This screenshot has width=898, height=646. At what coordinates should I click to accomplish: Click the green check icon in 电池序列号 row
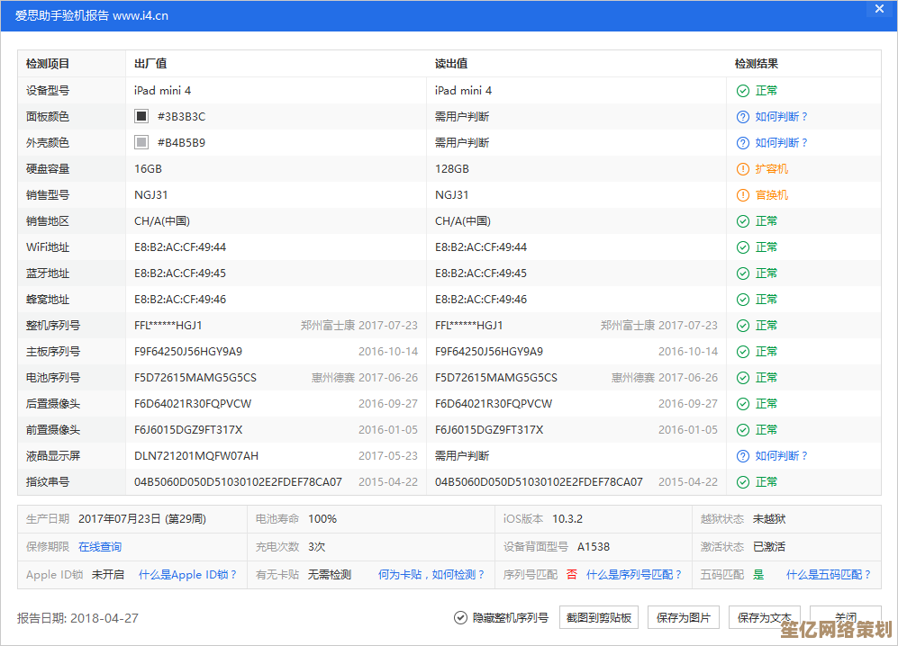coord(743,378)
